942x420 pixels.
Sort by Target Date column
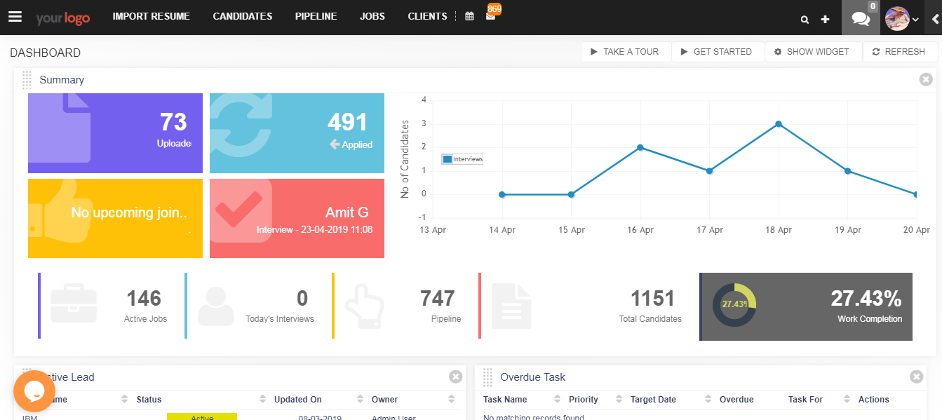669,400
